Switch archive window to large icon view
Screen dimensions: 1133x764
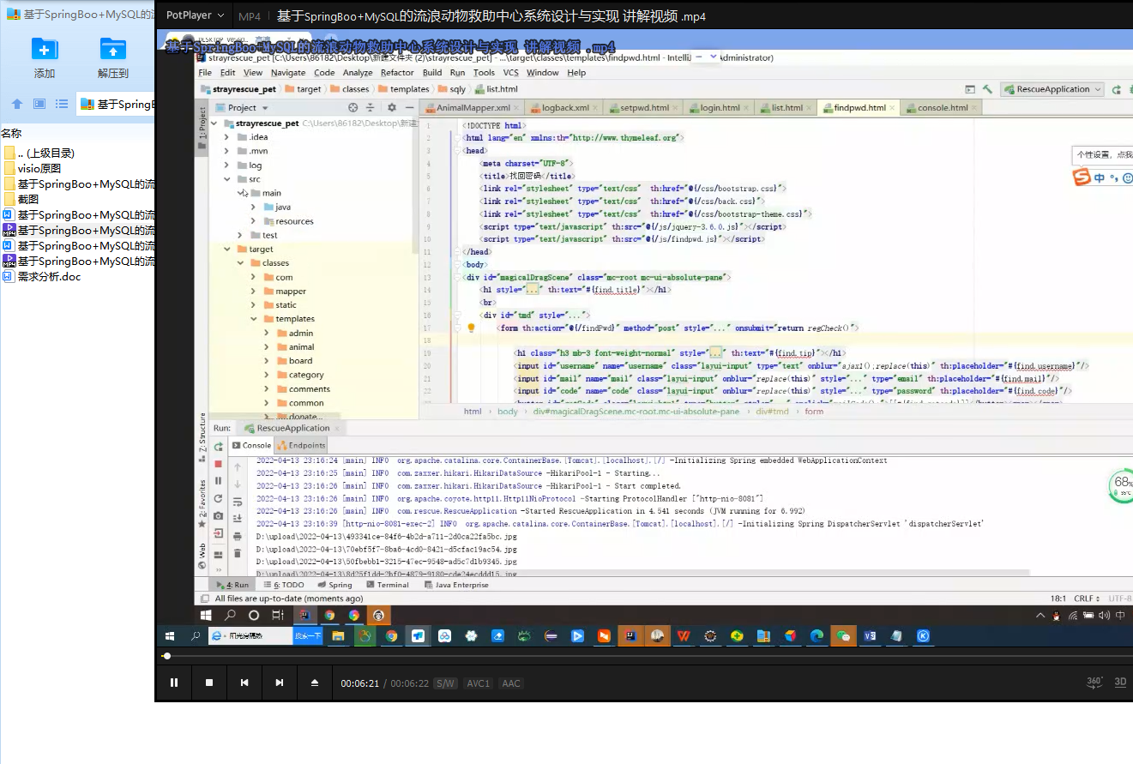pos(39,104)
